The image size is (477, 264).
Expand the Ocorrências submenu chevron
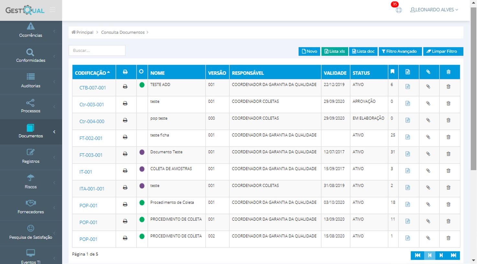pyautogui.click(x=54, y=31)
